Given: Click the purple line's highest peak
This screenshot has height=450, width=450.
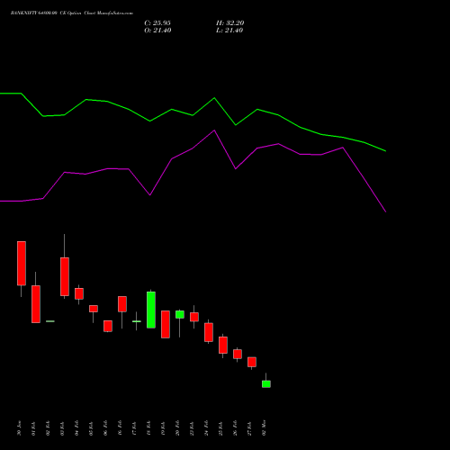Looking at the screenshot, I should pyautogui.click(x=214, y=130).
